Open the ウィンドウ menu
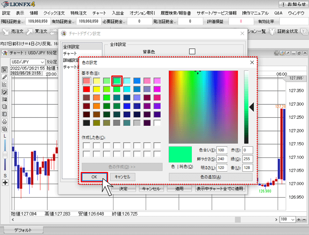 pos(296,13)
